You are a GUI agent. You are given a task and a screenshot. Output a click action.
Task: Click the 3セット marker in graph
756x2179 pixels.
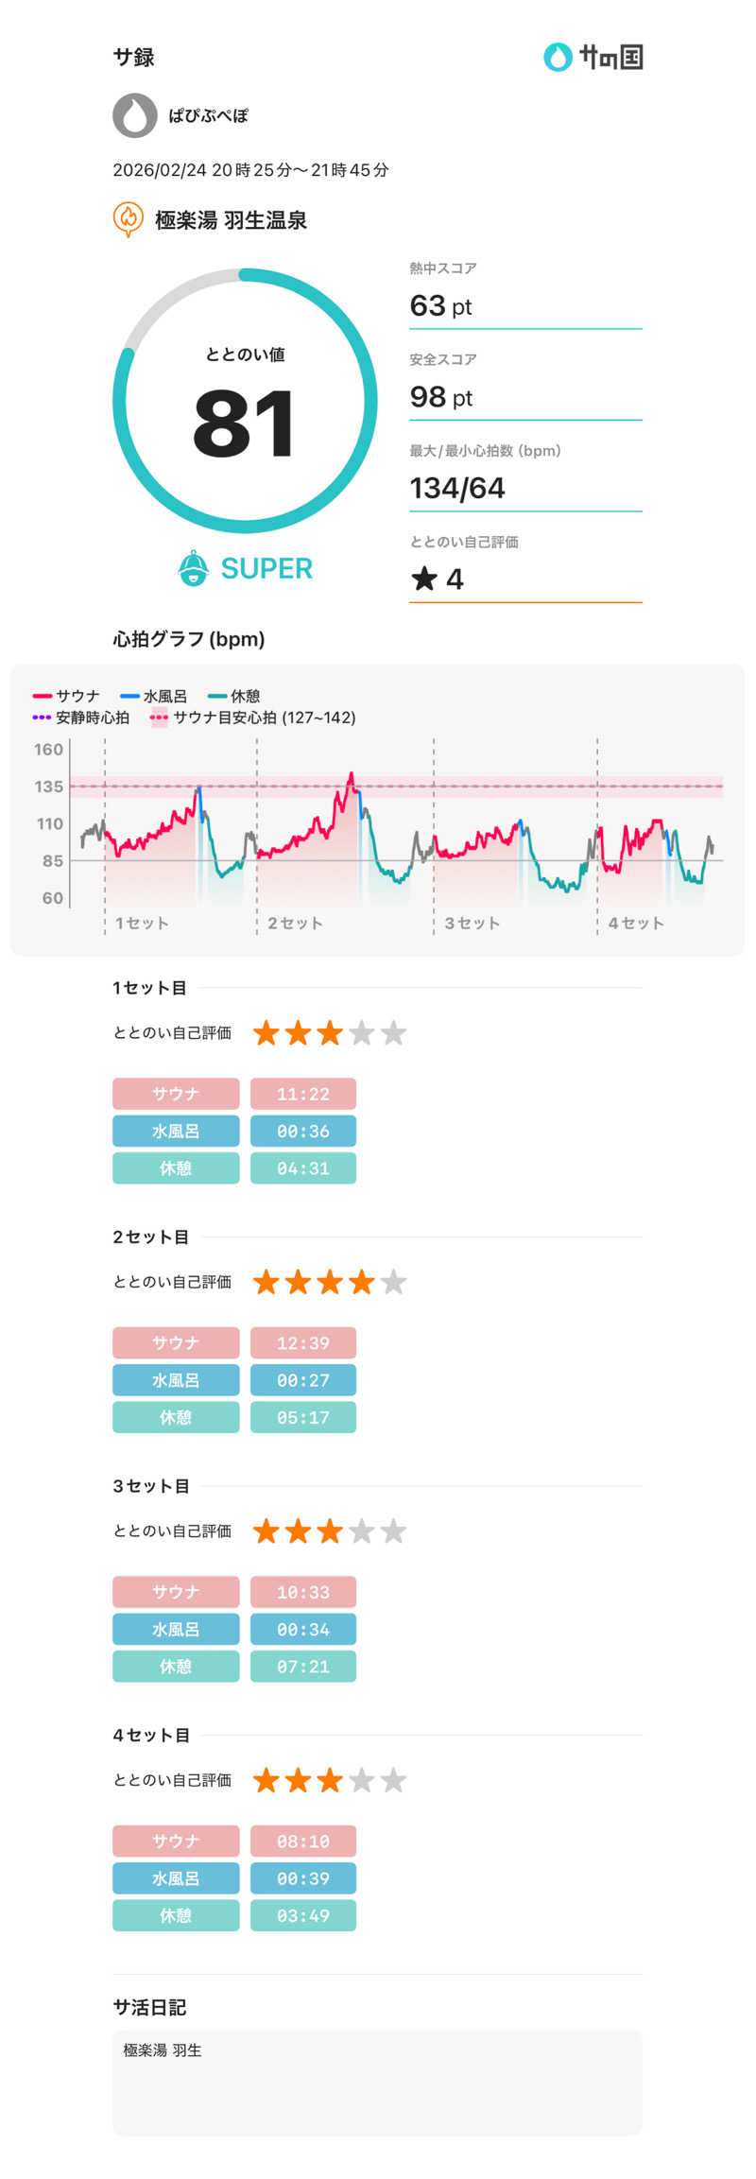pos(472,923)
